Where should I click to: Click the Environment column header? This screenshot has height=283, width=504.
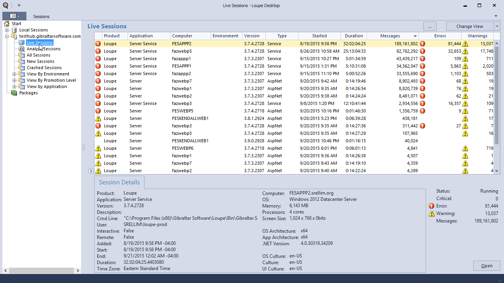coord(226,36)
